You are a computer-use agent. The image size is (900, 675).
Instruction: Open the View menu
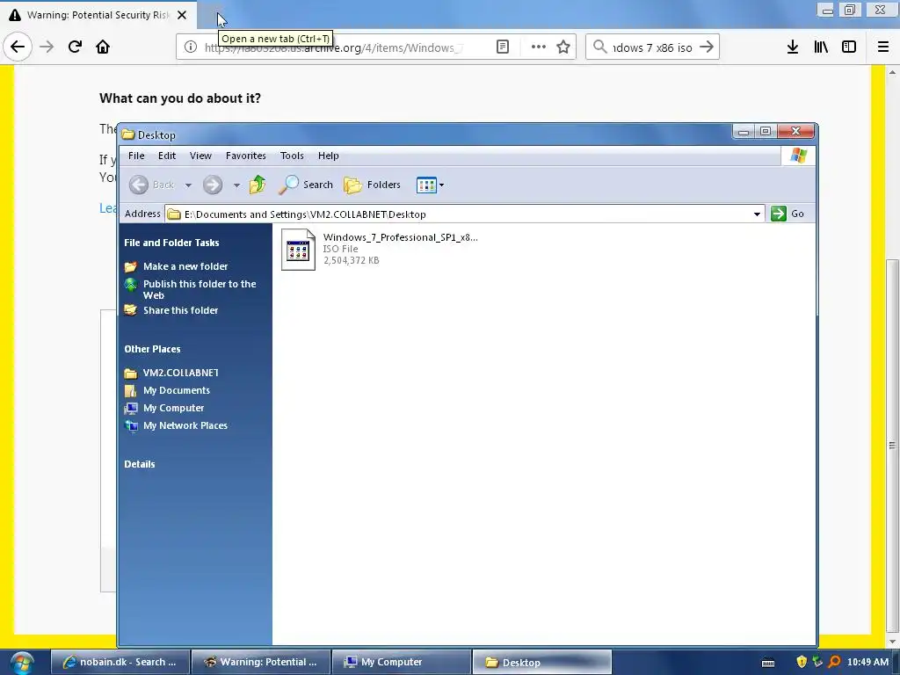(x=200, y=156)
